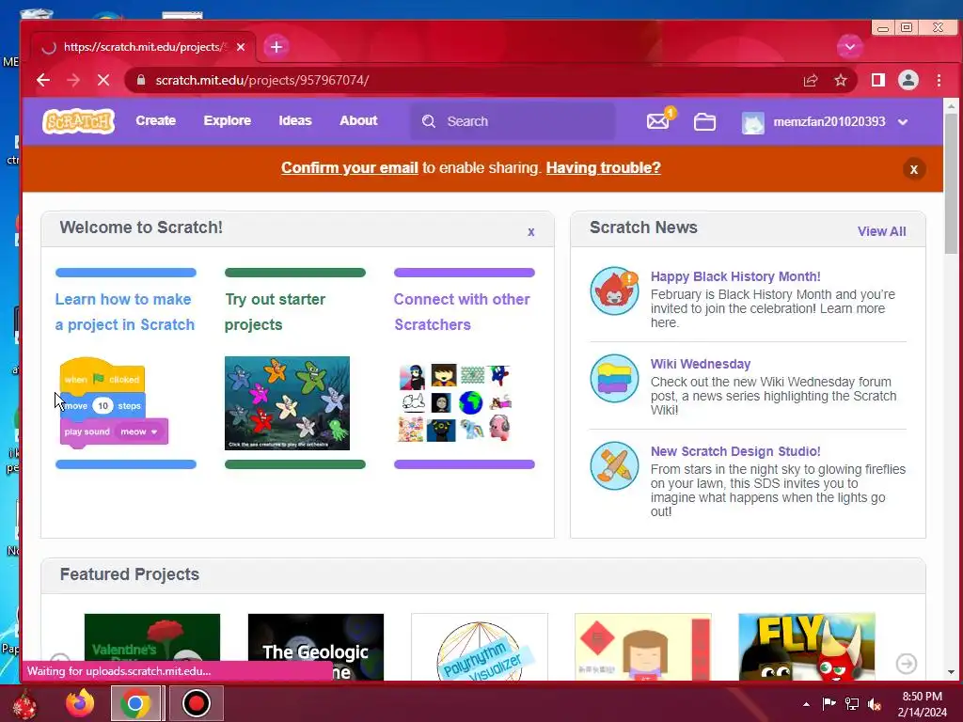Click the Confirm your email link
This screenshot has width=963, height=722.
(x=350, y=167)
